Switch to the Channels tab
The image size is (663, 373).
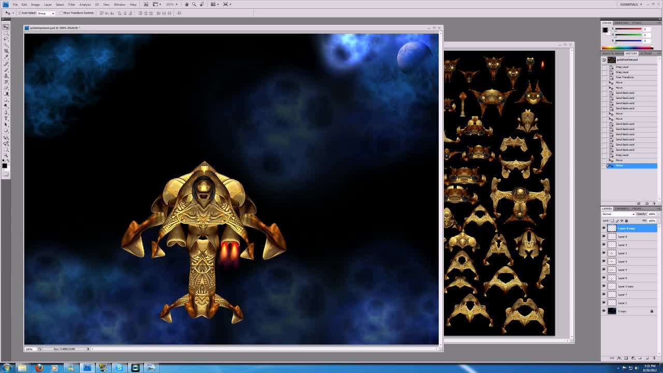click(622, 208)
